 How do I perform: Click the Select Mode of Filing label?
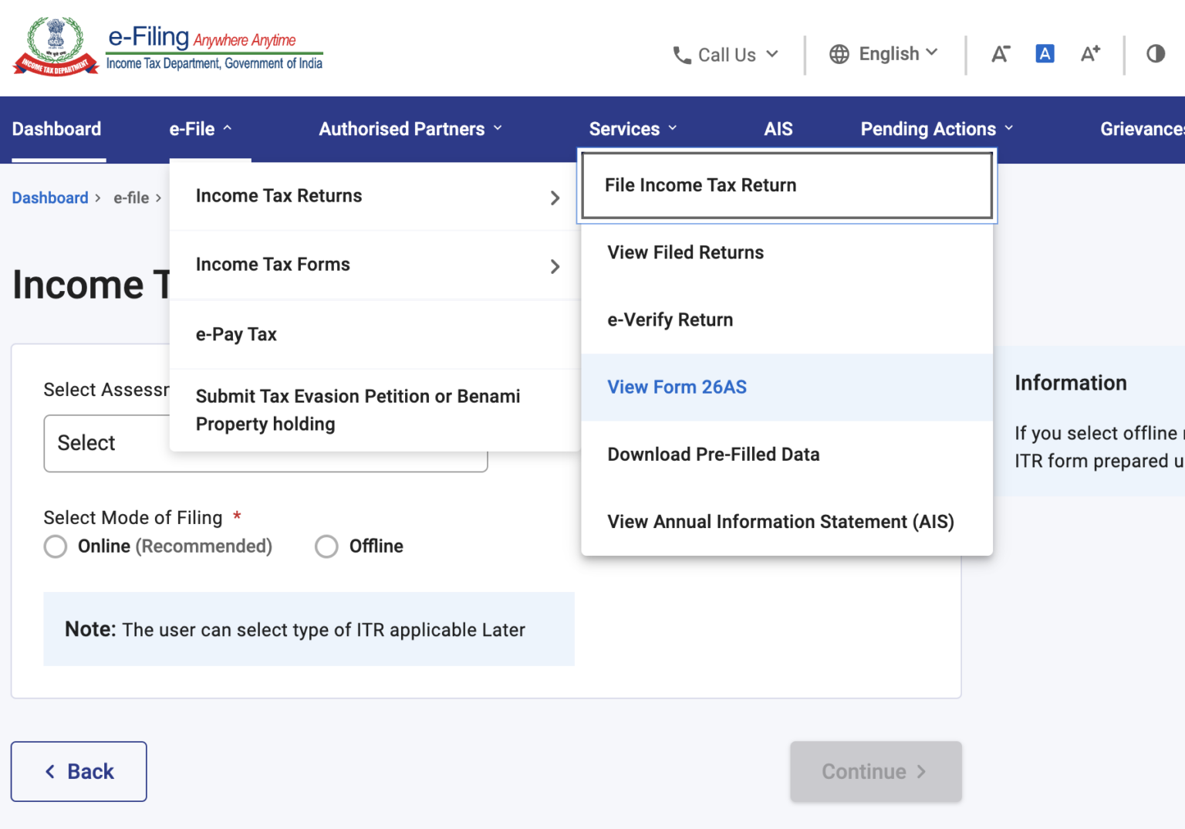coord(133,517)
